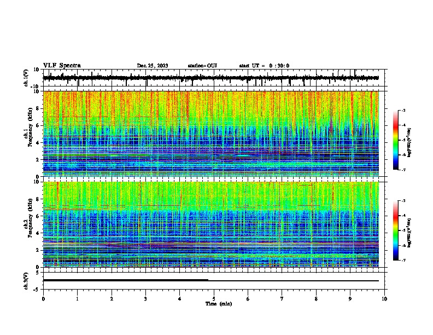This screenshot has height=335, width=433.
Task: Click the "4" kHz tick of ch.2 spectrogram
Action: [x=38, y=233]
